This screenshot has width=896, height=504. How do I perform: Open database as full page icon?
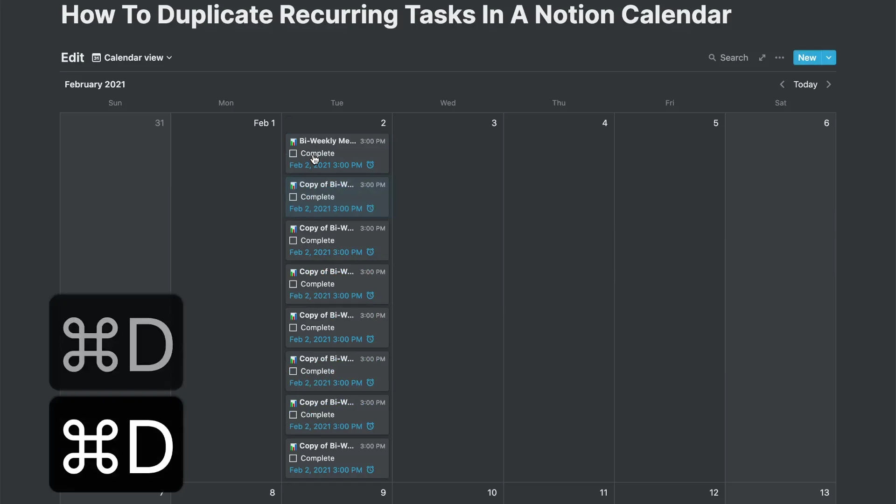click(762, 58)
